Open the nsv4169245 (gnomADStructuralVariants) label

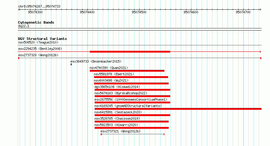tap(128, 106)
